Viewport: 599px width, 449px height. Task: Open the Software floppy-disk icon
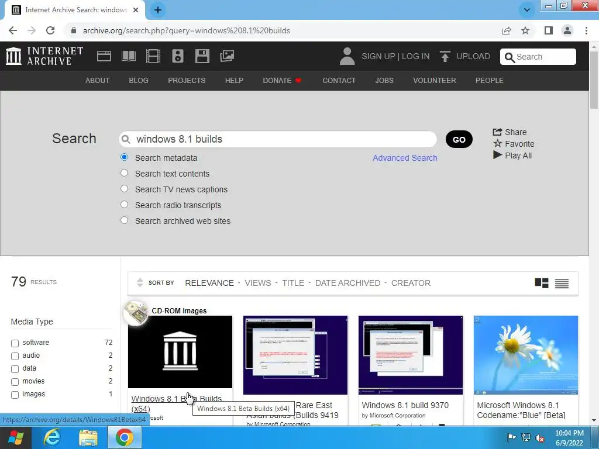tap(202, 56)
